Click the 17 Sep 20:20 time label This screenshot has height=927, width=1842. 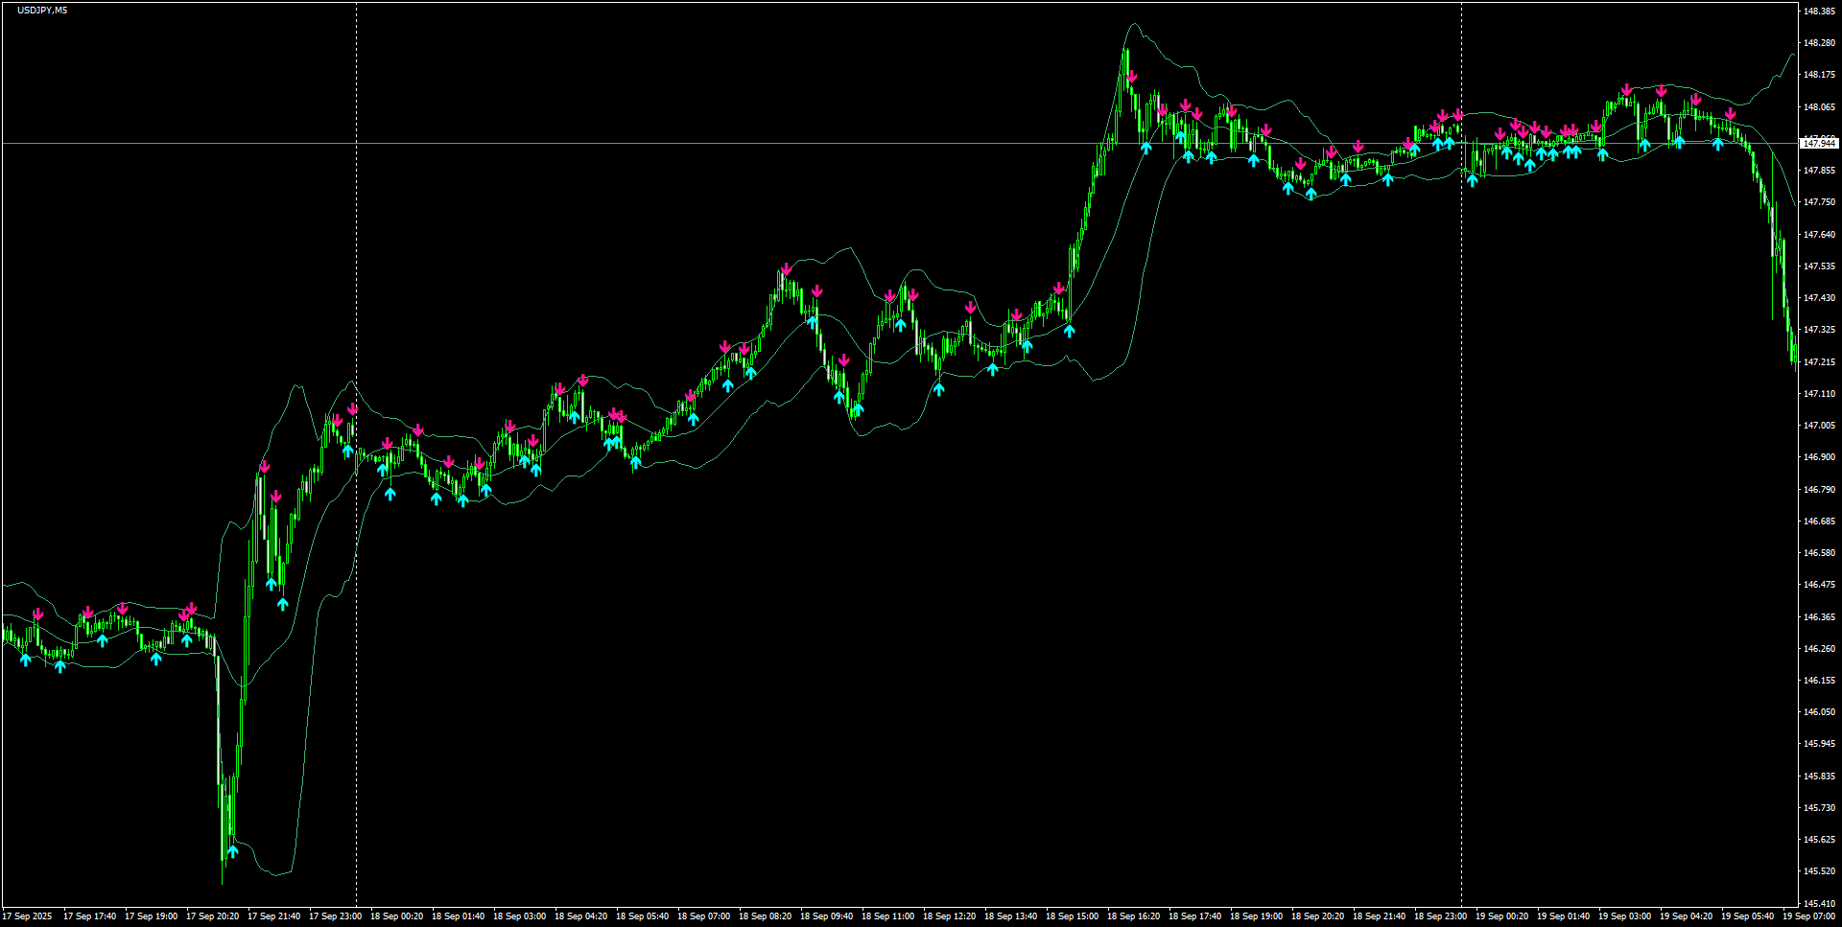pyautogui.click(x=212, y=916)
